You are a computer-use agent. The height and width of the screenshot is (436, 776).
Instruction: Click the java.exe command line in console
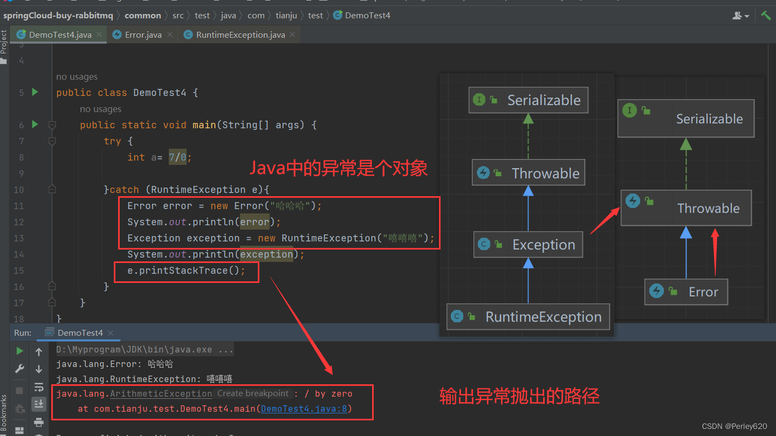pos(145,349)
